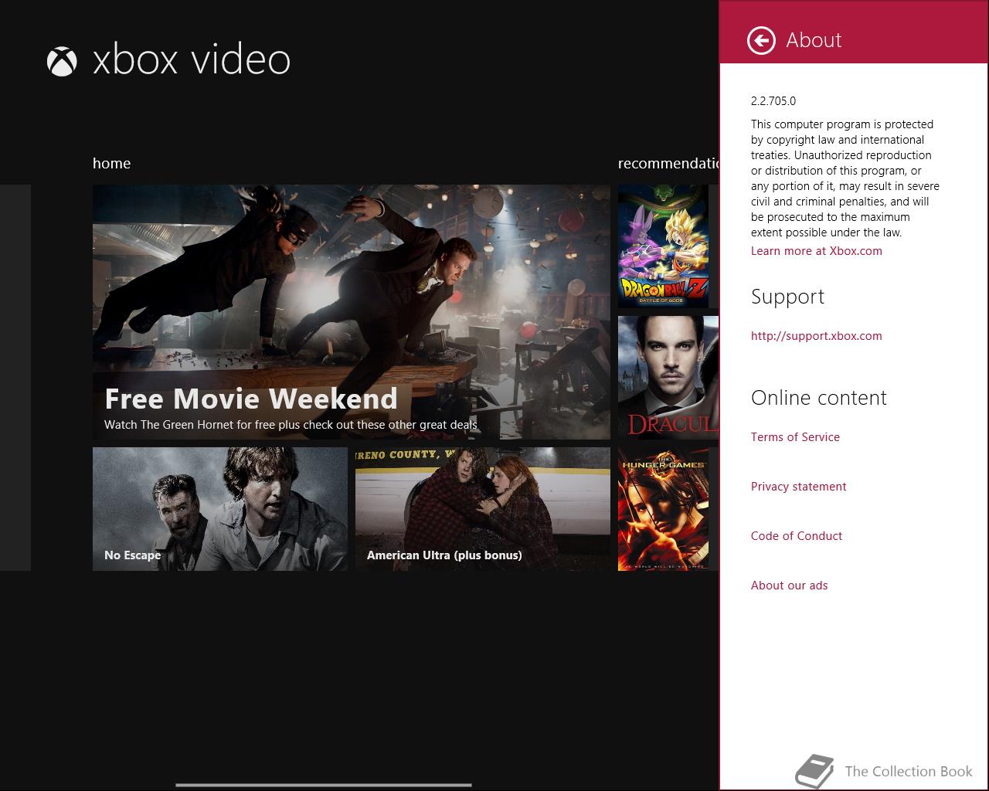The width and height of the screenshot is (989, 791).
Task: Click the previous section strip left of home
Action: (x=15, y=378)
